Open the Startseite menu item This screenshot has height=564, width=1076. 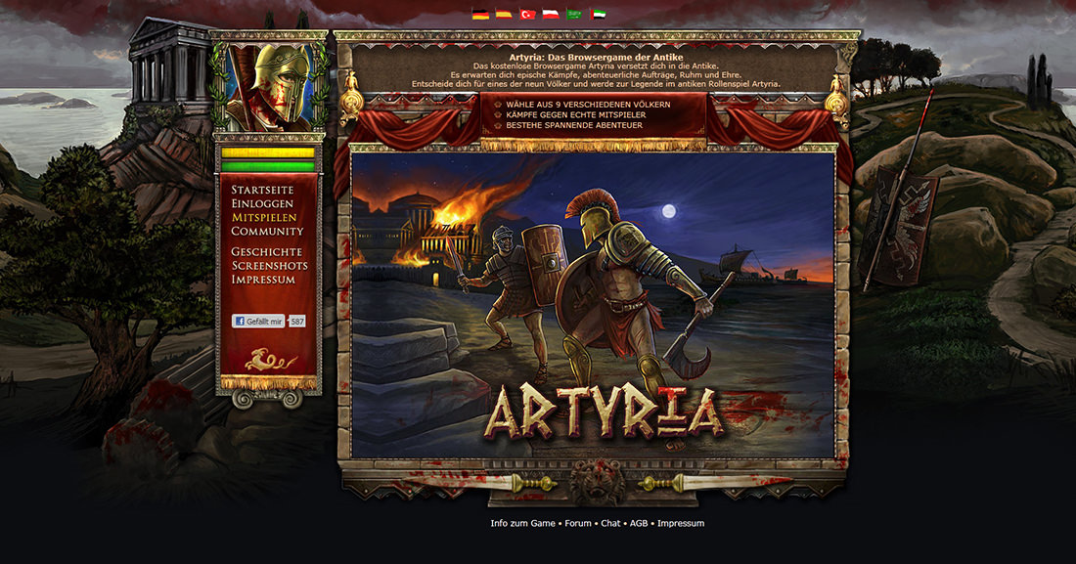[x=262, y=190]
